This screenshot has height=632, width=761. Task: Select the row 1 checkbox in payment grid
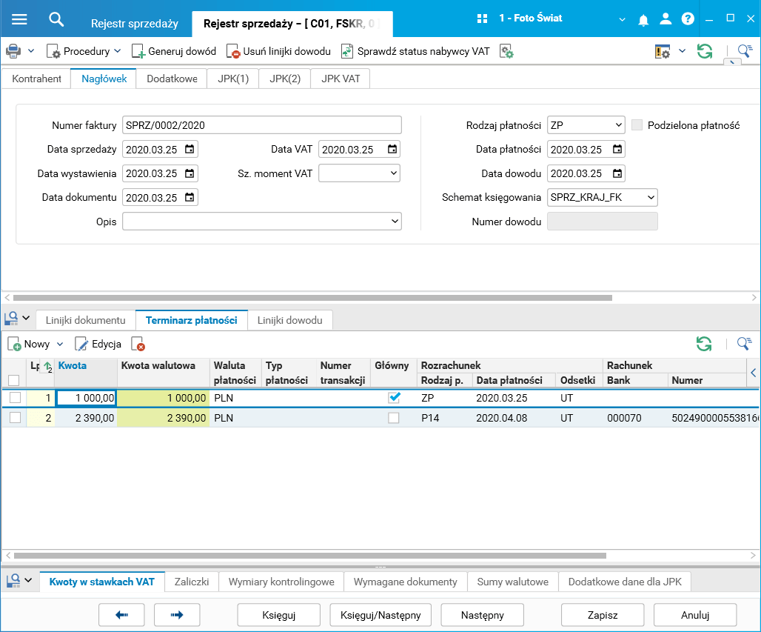point(15,399)
